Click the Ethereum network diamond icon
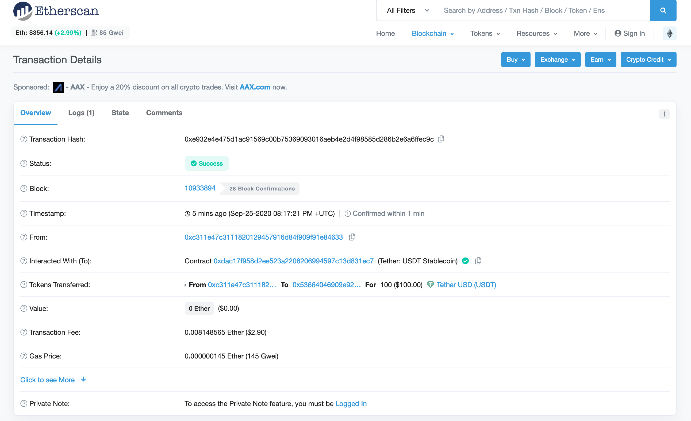This screenshot has height=421, width=691. point(669,33)
